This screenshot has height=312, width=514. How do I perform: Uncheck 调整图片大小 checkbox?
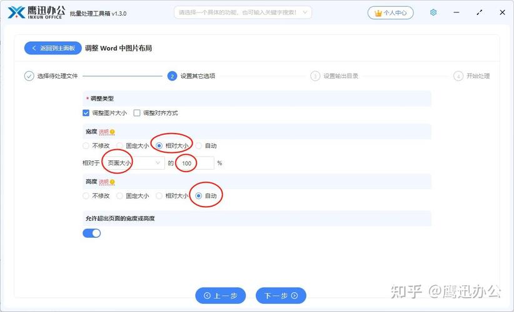click(86, 113)
